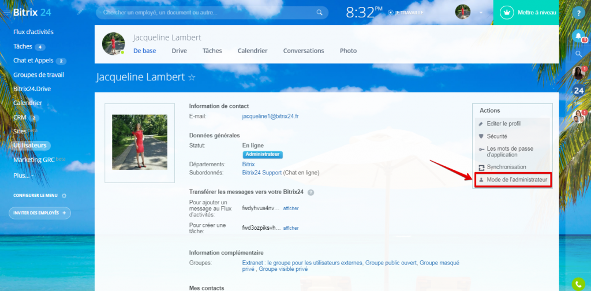This screenshot has width=591, height=291.
Task: Click Inviter des employés button
Action: (x=40, y=213)
